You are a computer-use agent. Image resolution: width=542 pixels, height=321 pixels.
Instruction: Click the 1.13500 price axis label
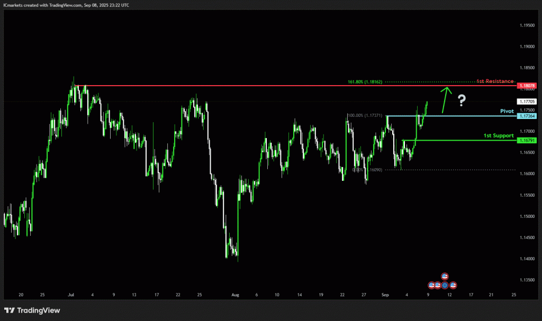click(527, 280)
